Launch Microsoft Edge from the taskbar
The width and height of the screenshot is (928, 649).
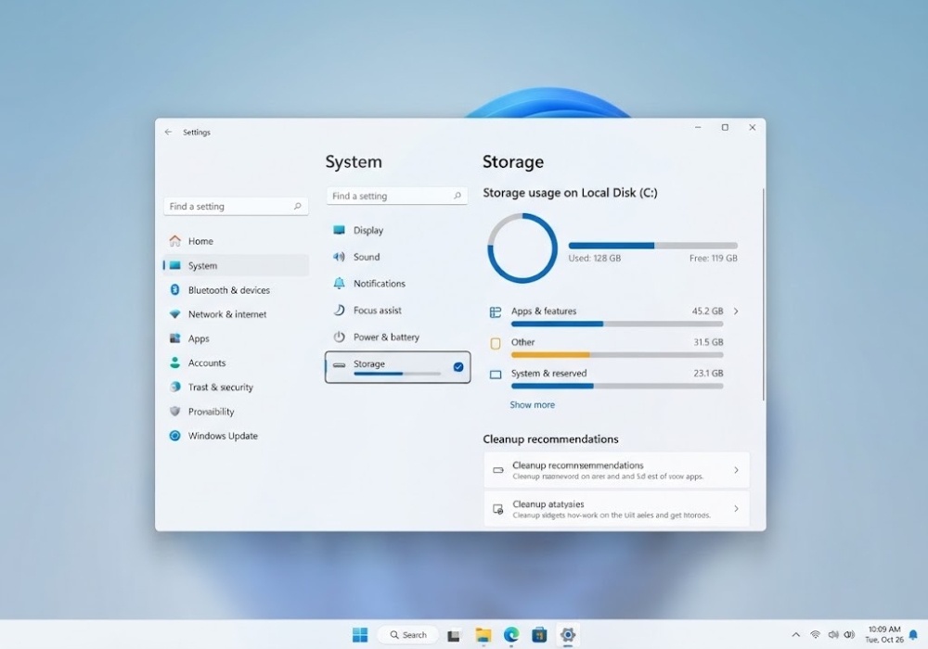[x=510, y=635]
